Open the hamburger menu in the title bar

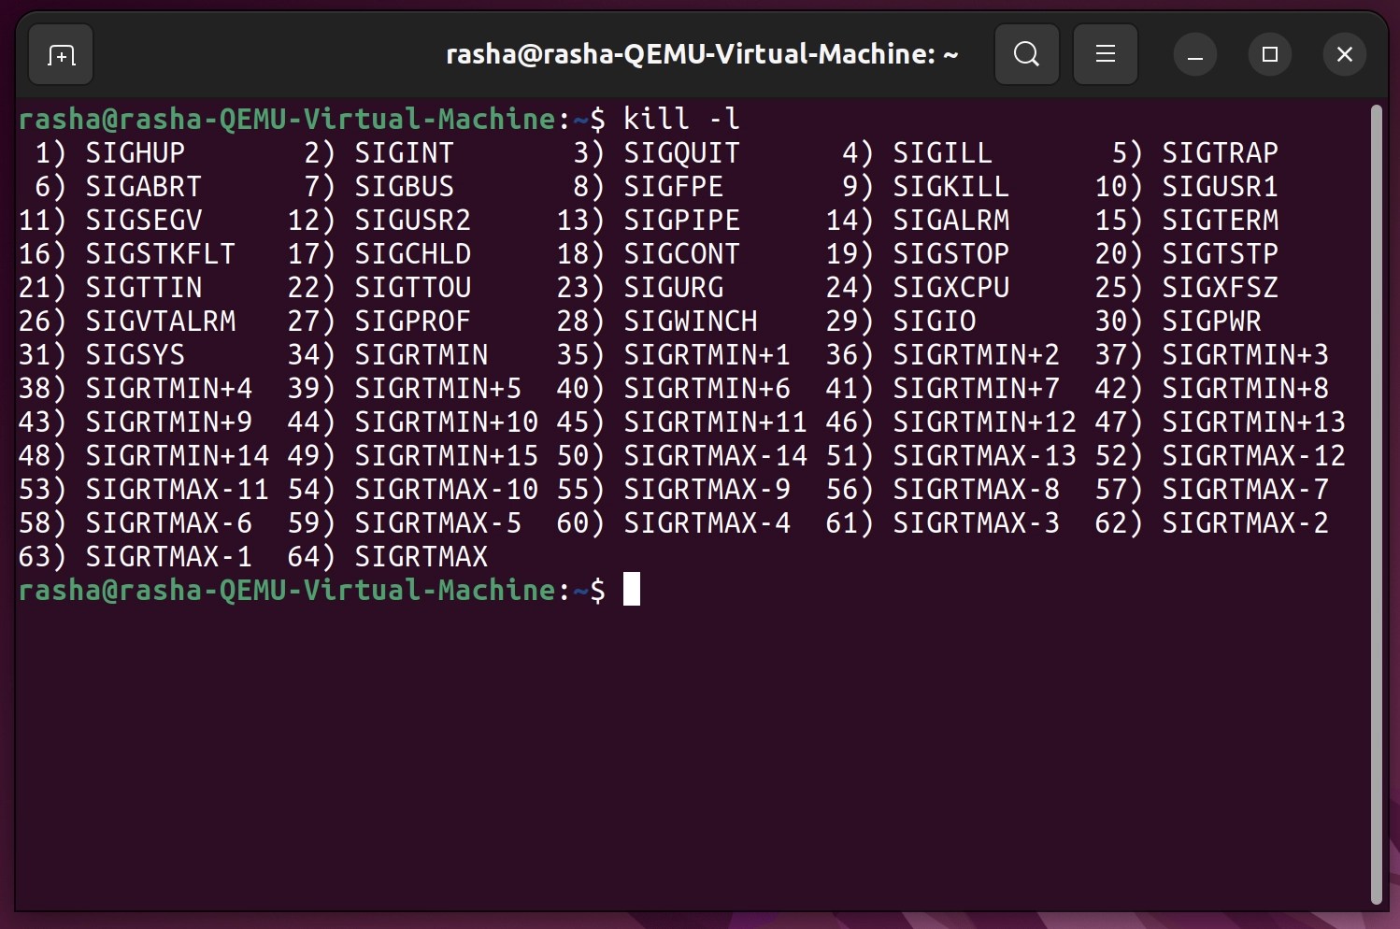[1105, 54]
